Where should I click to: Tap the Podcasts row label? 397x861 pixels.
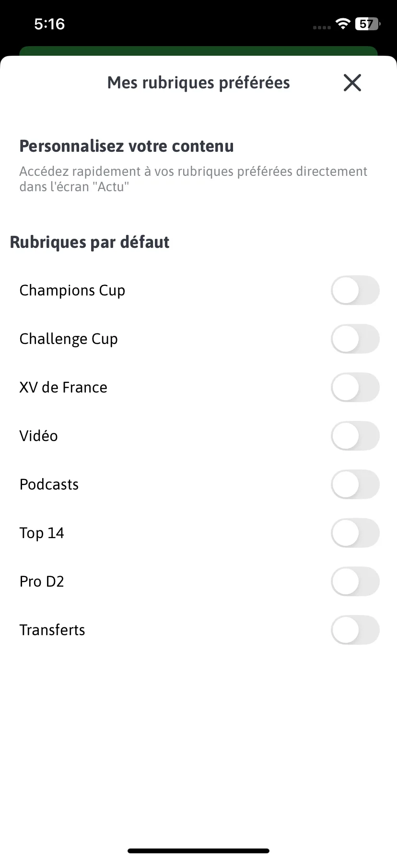(x=49, y=484)
